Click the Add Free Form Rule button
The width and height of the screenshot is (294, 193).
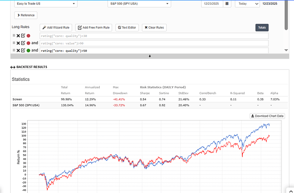click(94, 28)
